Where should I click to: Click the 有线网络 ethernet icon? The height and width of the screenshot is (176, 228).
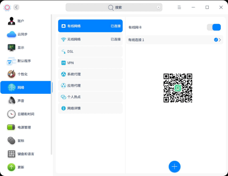point(63,26)
